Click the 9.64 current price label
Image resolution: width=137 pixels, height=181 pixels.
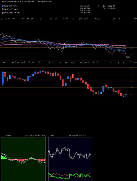coord(128,57)
